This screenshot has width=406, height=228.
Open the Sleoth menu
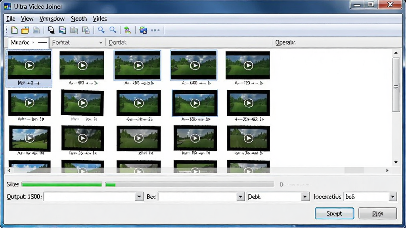point(79,19)
